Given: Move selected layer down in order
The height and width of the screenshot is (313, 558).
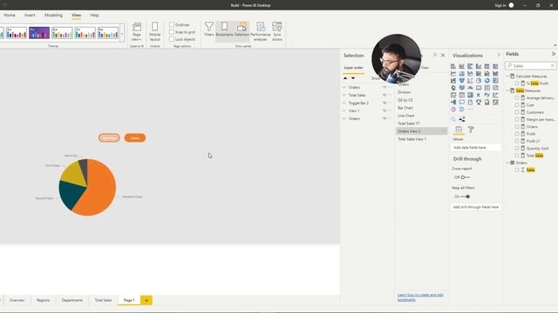Looking at the screenshot, I should 353,78.
